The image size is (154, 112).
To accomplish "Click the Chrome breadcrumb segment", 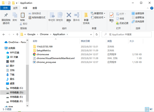I will (x=44, y=34).
